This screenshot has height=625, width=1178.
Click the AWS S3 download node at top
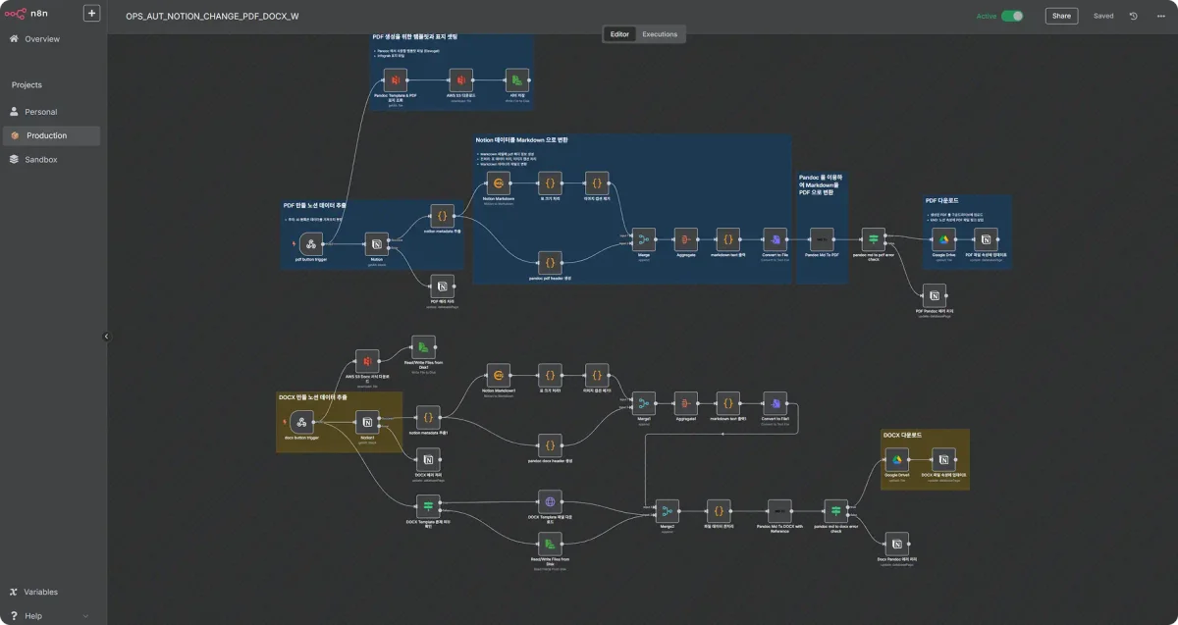(x=458, y=79)
